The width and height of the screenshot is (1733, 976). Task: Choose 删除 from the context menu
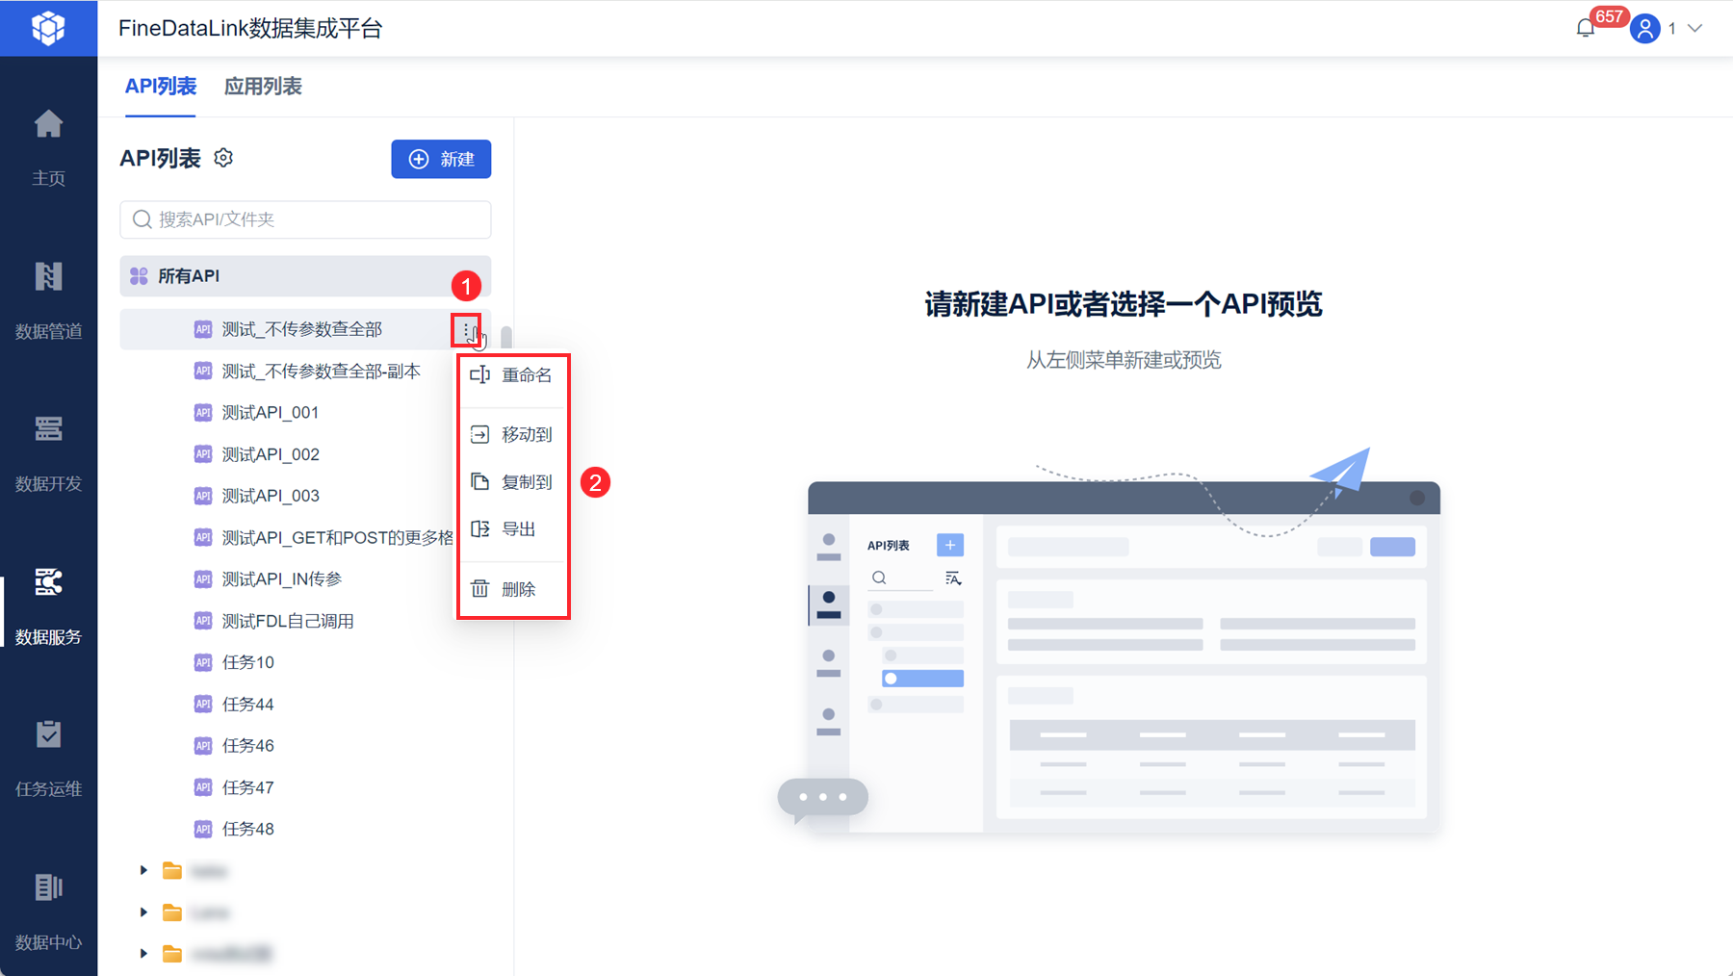coord(513,588)
